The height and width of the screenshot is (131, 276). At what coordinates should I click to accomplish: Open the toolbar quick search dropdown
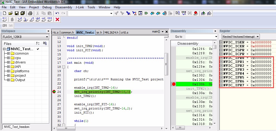click(111, 13)
